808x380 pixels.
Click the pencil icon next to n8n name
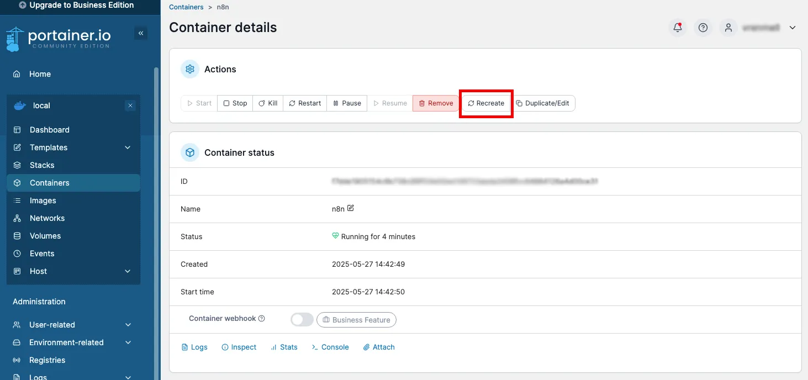351,208
